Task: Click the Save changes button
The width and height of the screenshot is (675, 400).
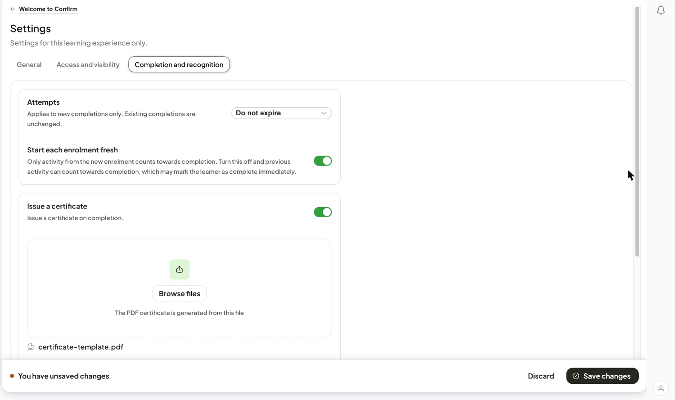Action: click(603, 376)
